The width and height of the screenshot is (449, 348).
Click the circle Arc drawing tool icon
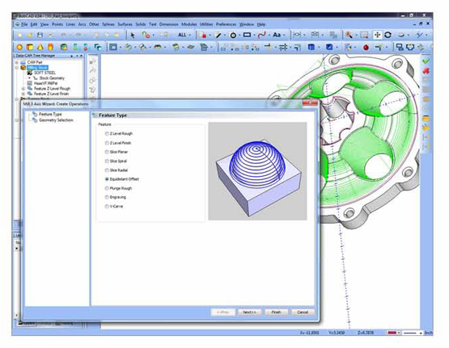[x=233, y=36]
